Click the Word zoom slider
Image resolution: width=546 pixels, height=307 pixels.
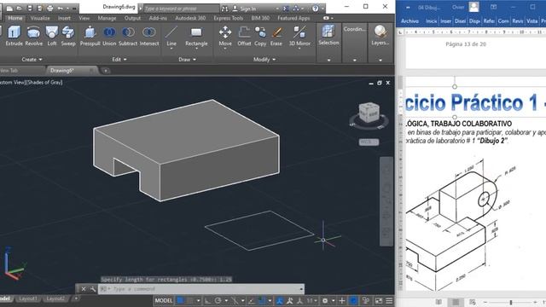510,302
